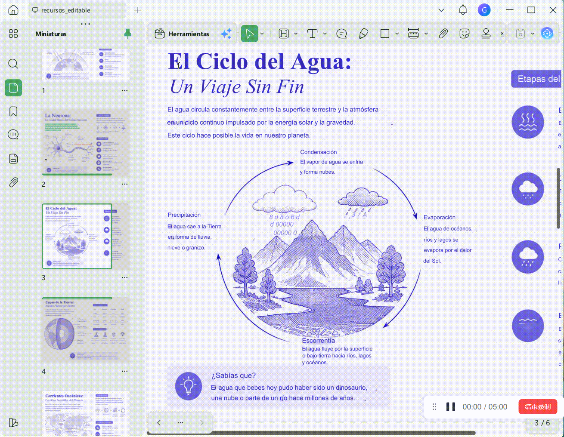Click the AI sparkle icon

226,34
